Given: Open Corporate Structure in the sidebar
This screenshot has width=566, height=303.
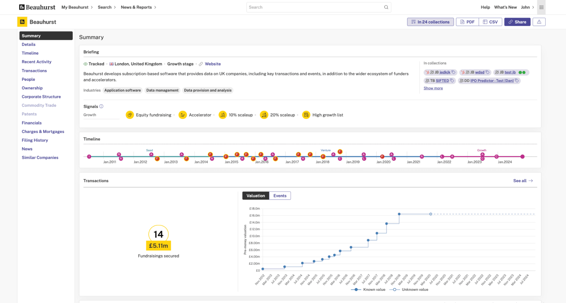Looking at the screenshot, I should pos(41,97).
